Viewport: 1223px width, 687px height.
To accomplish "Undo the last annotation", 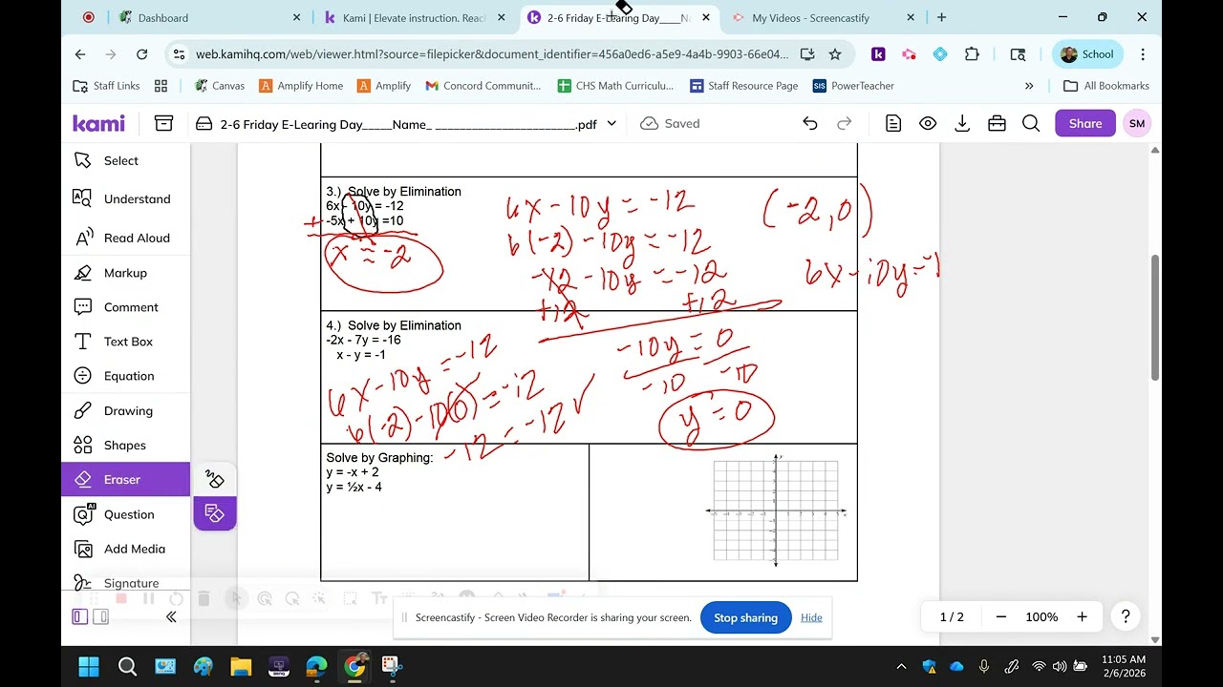I will point(810,123).
